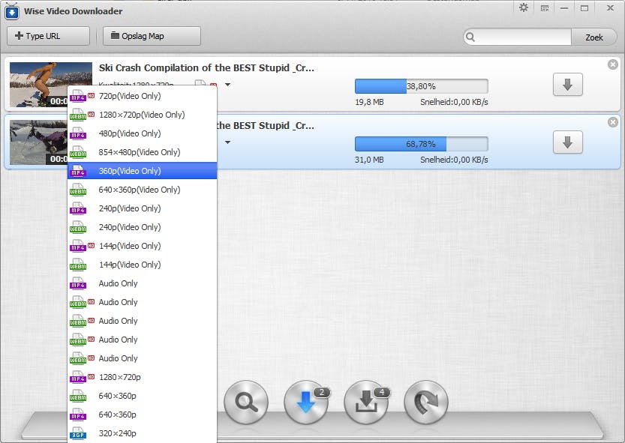Select 640×360p WEBM option
625x443 pixels.
coord(143,396)
